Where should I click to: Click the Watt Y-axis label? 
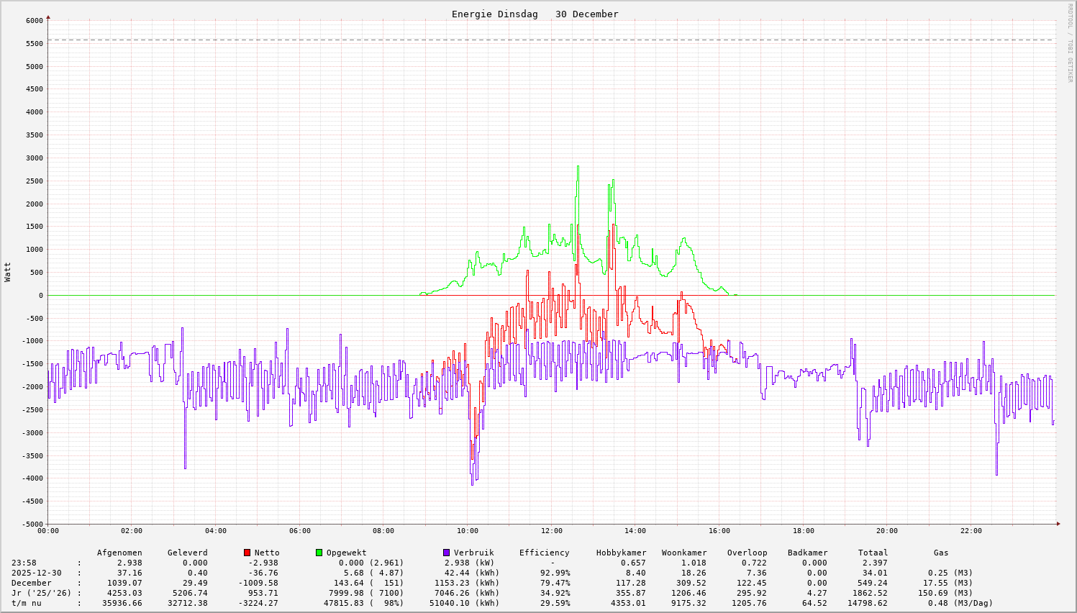tap(8, 272)
